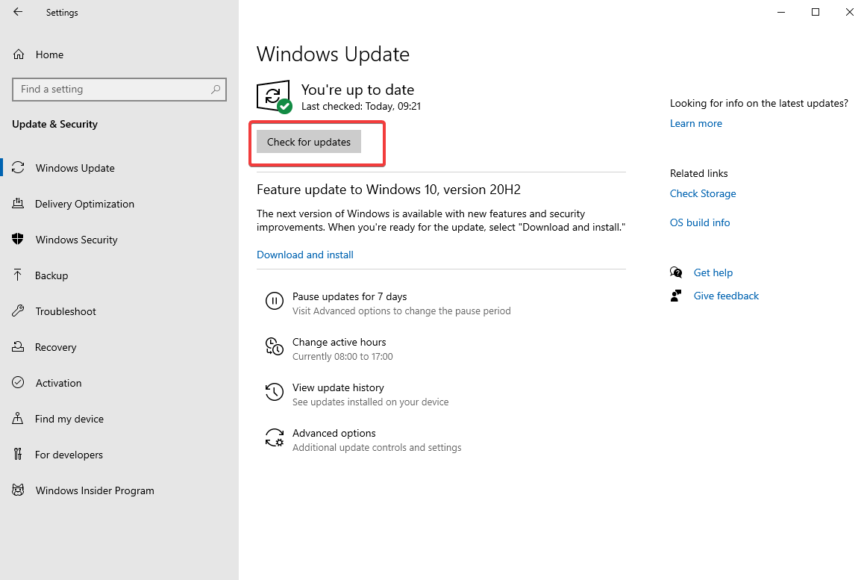Click the "Last checked: Today, 09:21" text
The height and width of the screenshot is (580, 867).
361,106
